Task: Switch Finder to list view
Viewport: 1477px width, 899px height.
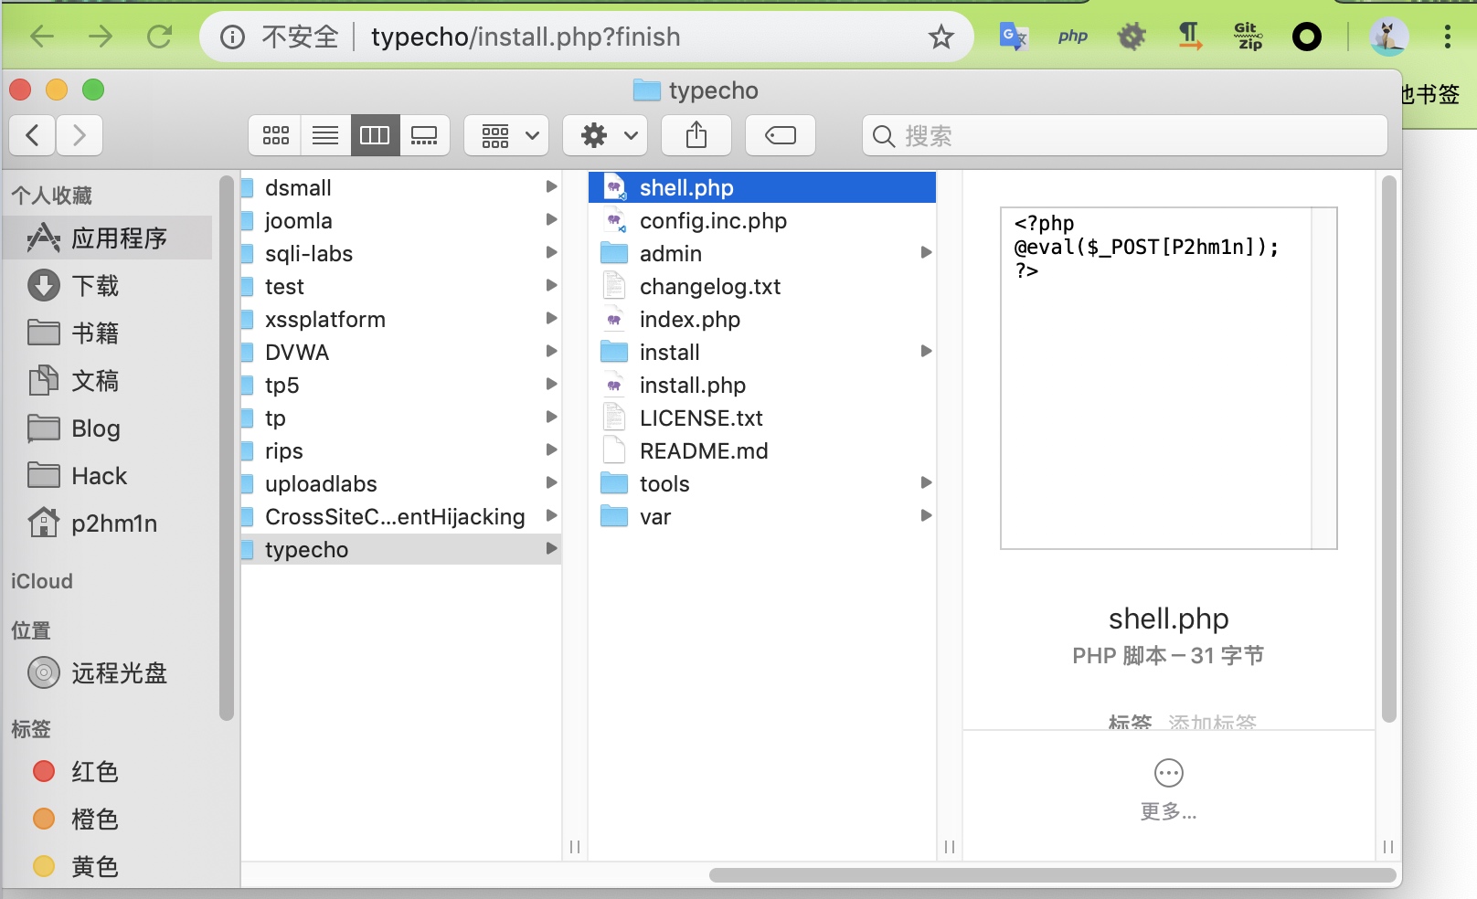Action: click(x=325, y=136)
